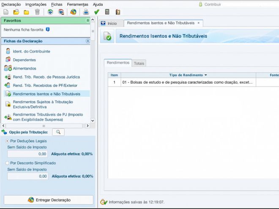Click the colorful globe deliver icon in toolbar
The width and height of the screenshot is (279, 209).
pos(73,12)
